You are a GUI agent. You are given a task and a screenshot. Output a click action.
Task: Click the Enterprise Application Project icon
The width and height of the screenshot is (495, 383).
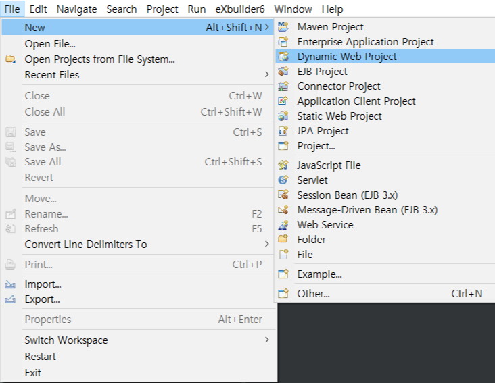(x=283, y=42)
